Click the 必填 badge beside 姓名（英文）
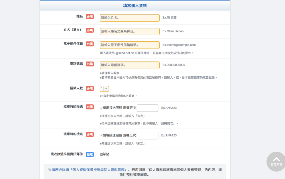The height and width of the screenshot is (179, 285). click(x=90, y=30)
